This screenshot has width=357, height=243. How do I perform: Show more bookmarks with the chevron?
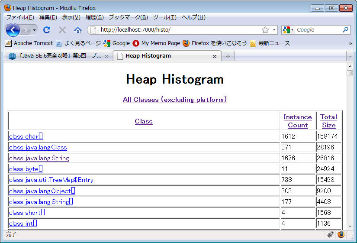(350, 43)
